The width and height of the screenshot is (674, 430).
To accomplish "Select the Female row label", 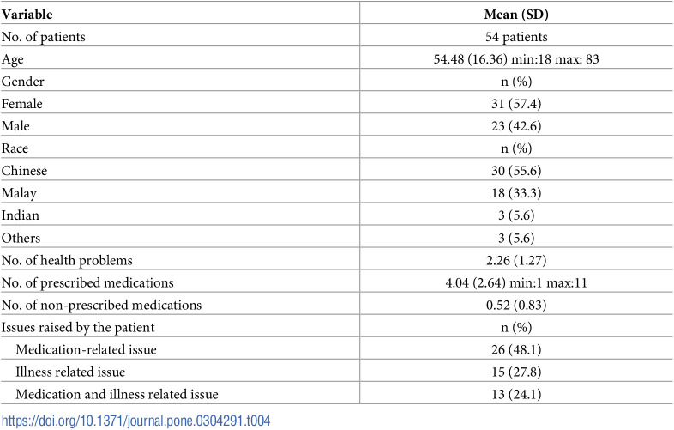I will (22, 104).
